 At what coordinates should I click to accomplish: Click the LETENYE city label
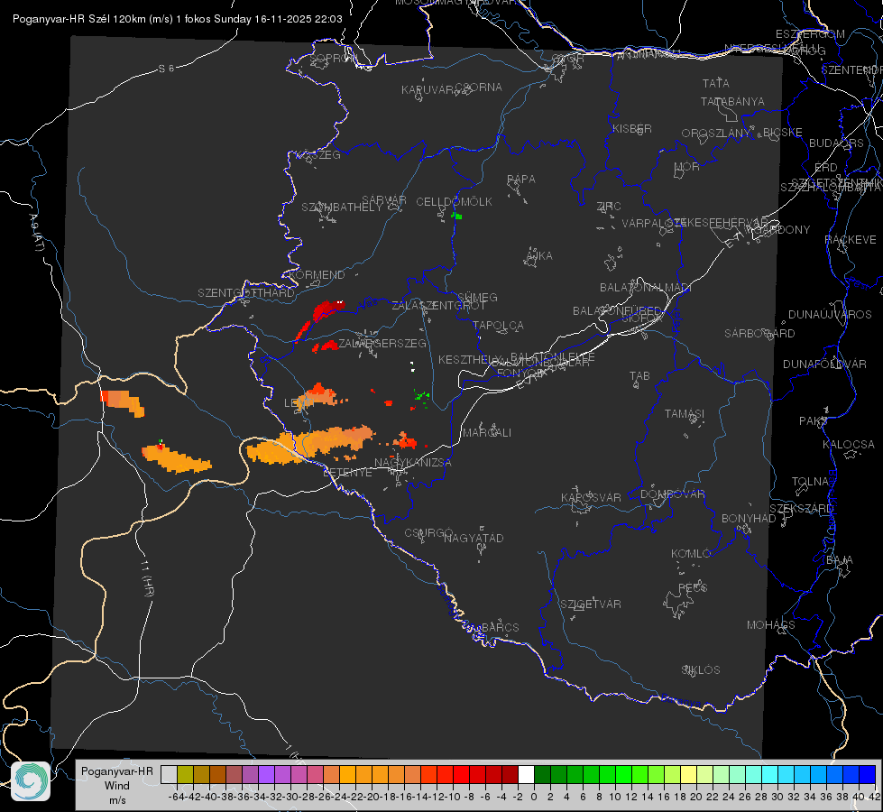(347, 472)
